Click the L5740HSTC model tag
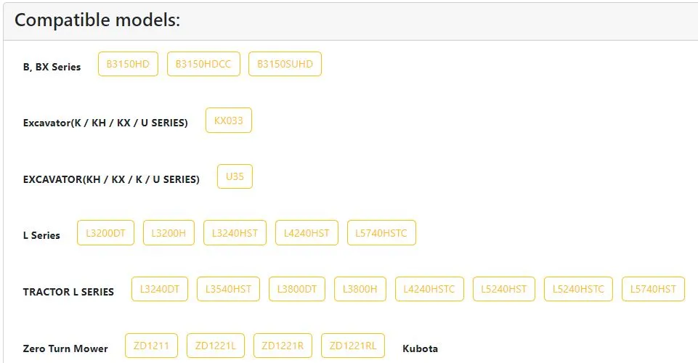This screenshot has height=363, width=698. coord(381,233)
